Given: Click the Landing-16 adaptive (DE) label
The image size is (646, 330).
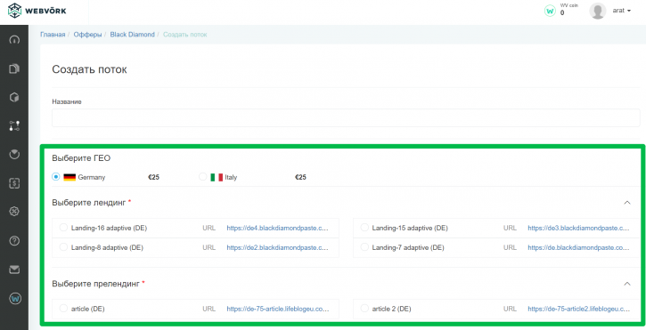Looking at the screenshot, I should tap(110, 228).
